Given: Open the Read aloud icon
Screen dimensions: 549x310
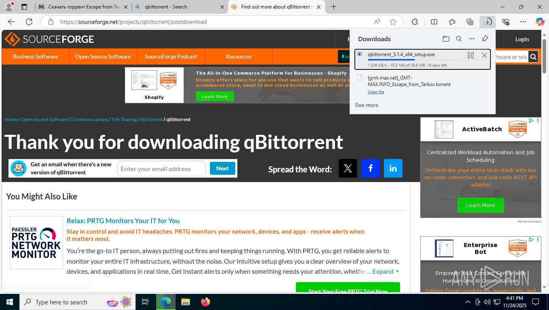Looking at the screenshot, I should pos(377,22).
